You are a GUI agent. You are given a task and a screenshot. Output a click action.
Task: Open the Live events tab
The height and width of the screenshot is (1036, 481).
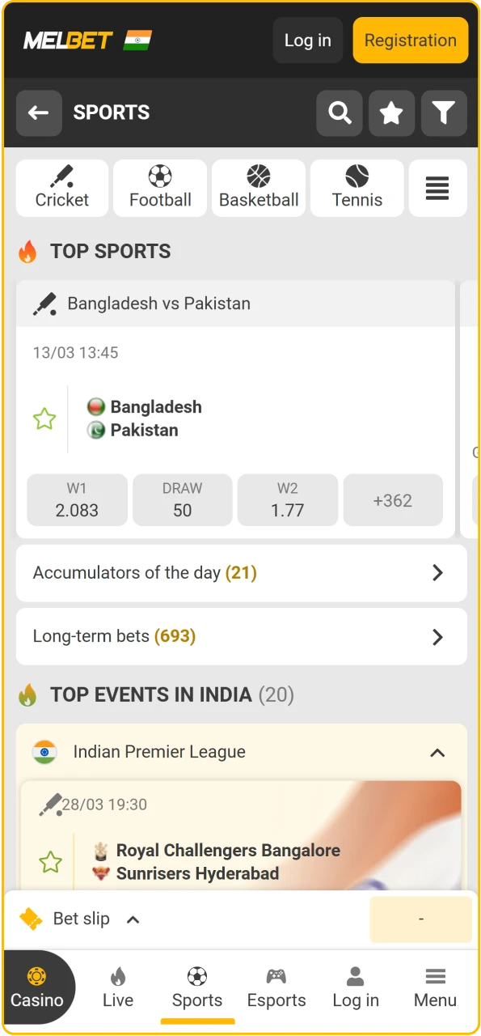(118, 987)
